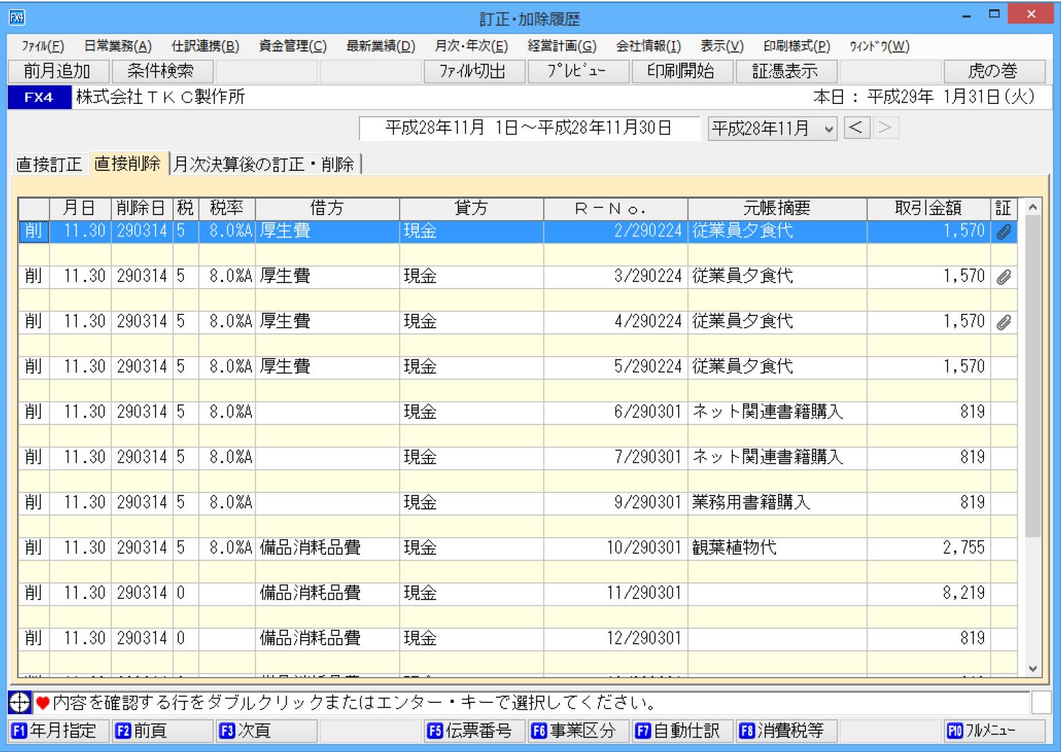Screen dimensions: 1061x752
Task: Open the attachment paperclip for R-No. 3/290224
Action: coord(1003,277)
